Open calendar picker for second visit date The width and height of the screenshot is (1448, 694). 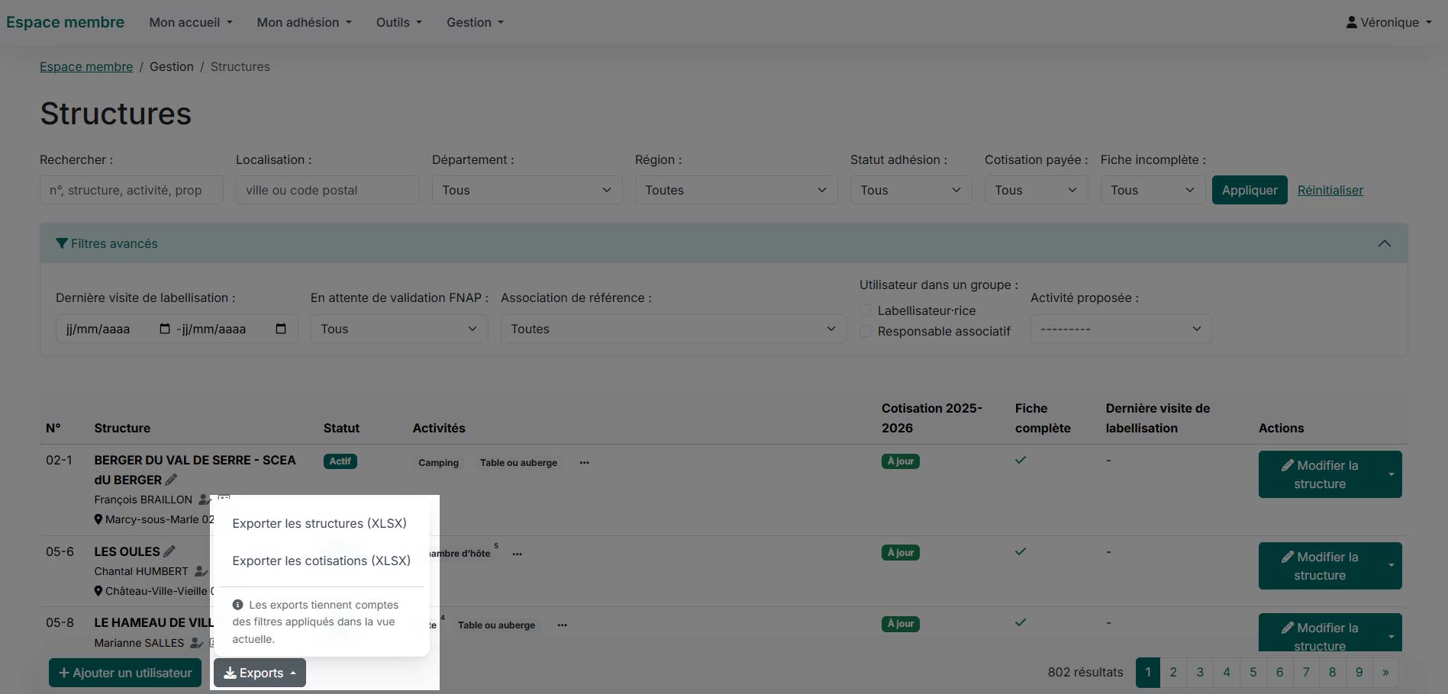coord(281,329)
